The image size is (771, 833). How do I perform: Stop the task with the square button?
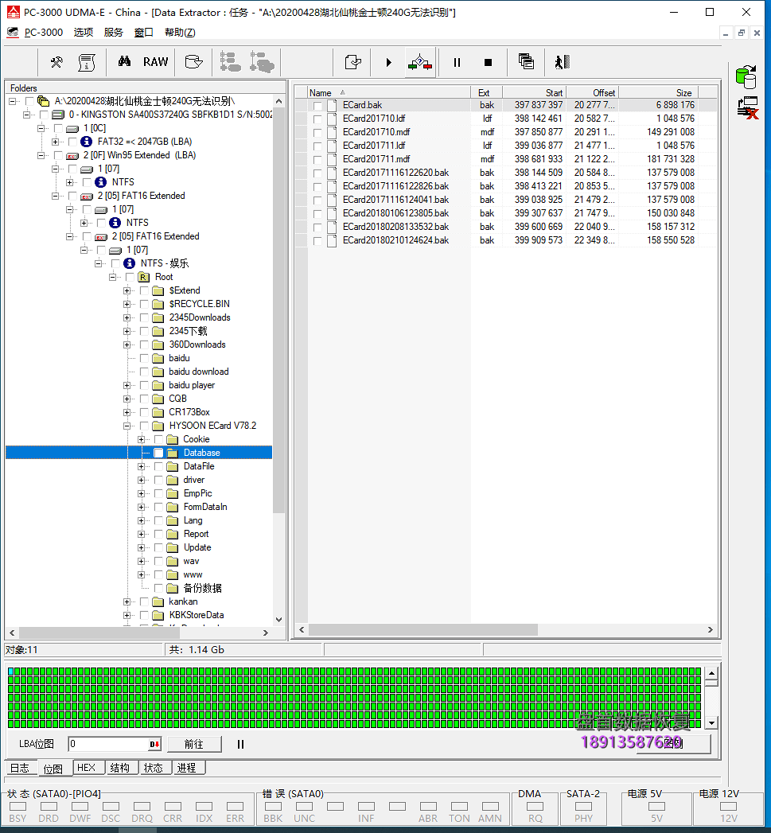[489, 63]
